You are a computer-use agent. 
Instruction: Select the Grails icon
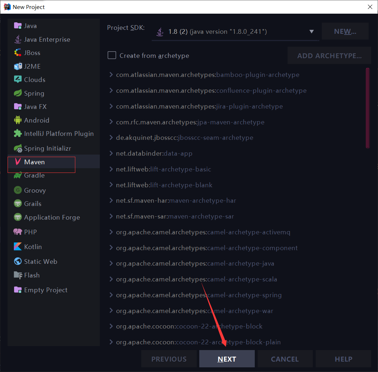[18, 203]
